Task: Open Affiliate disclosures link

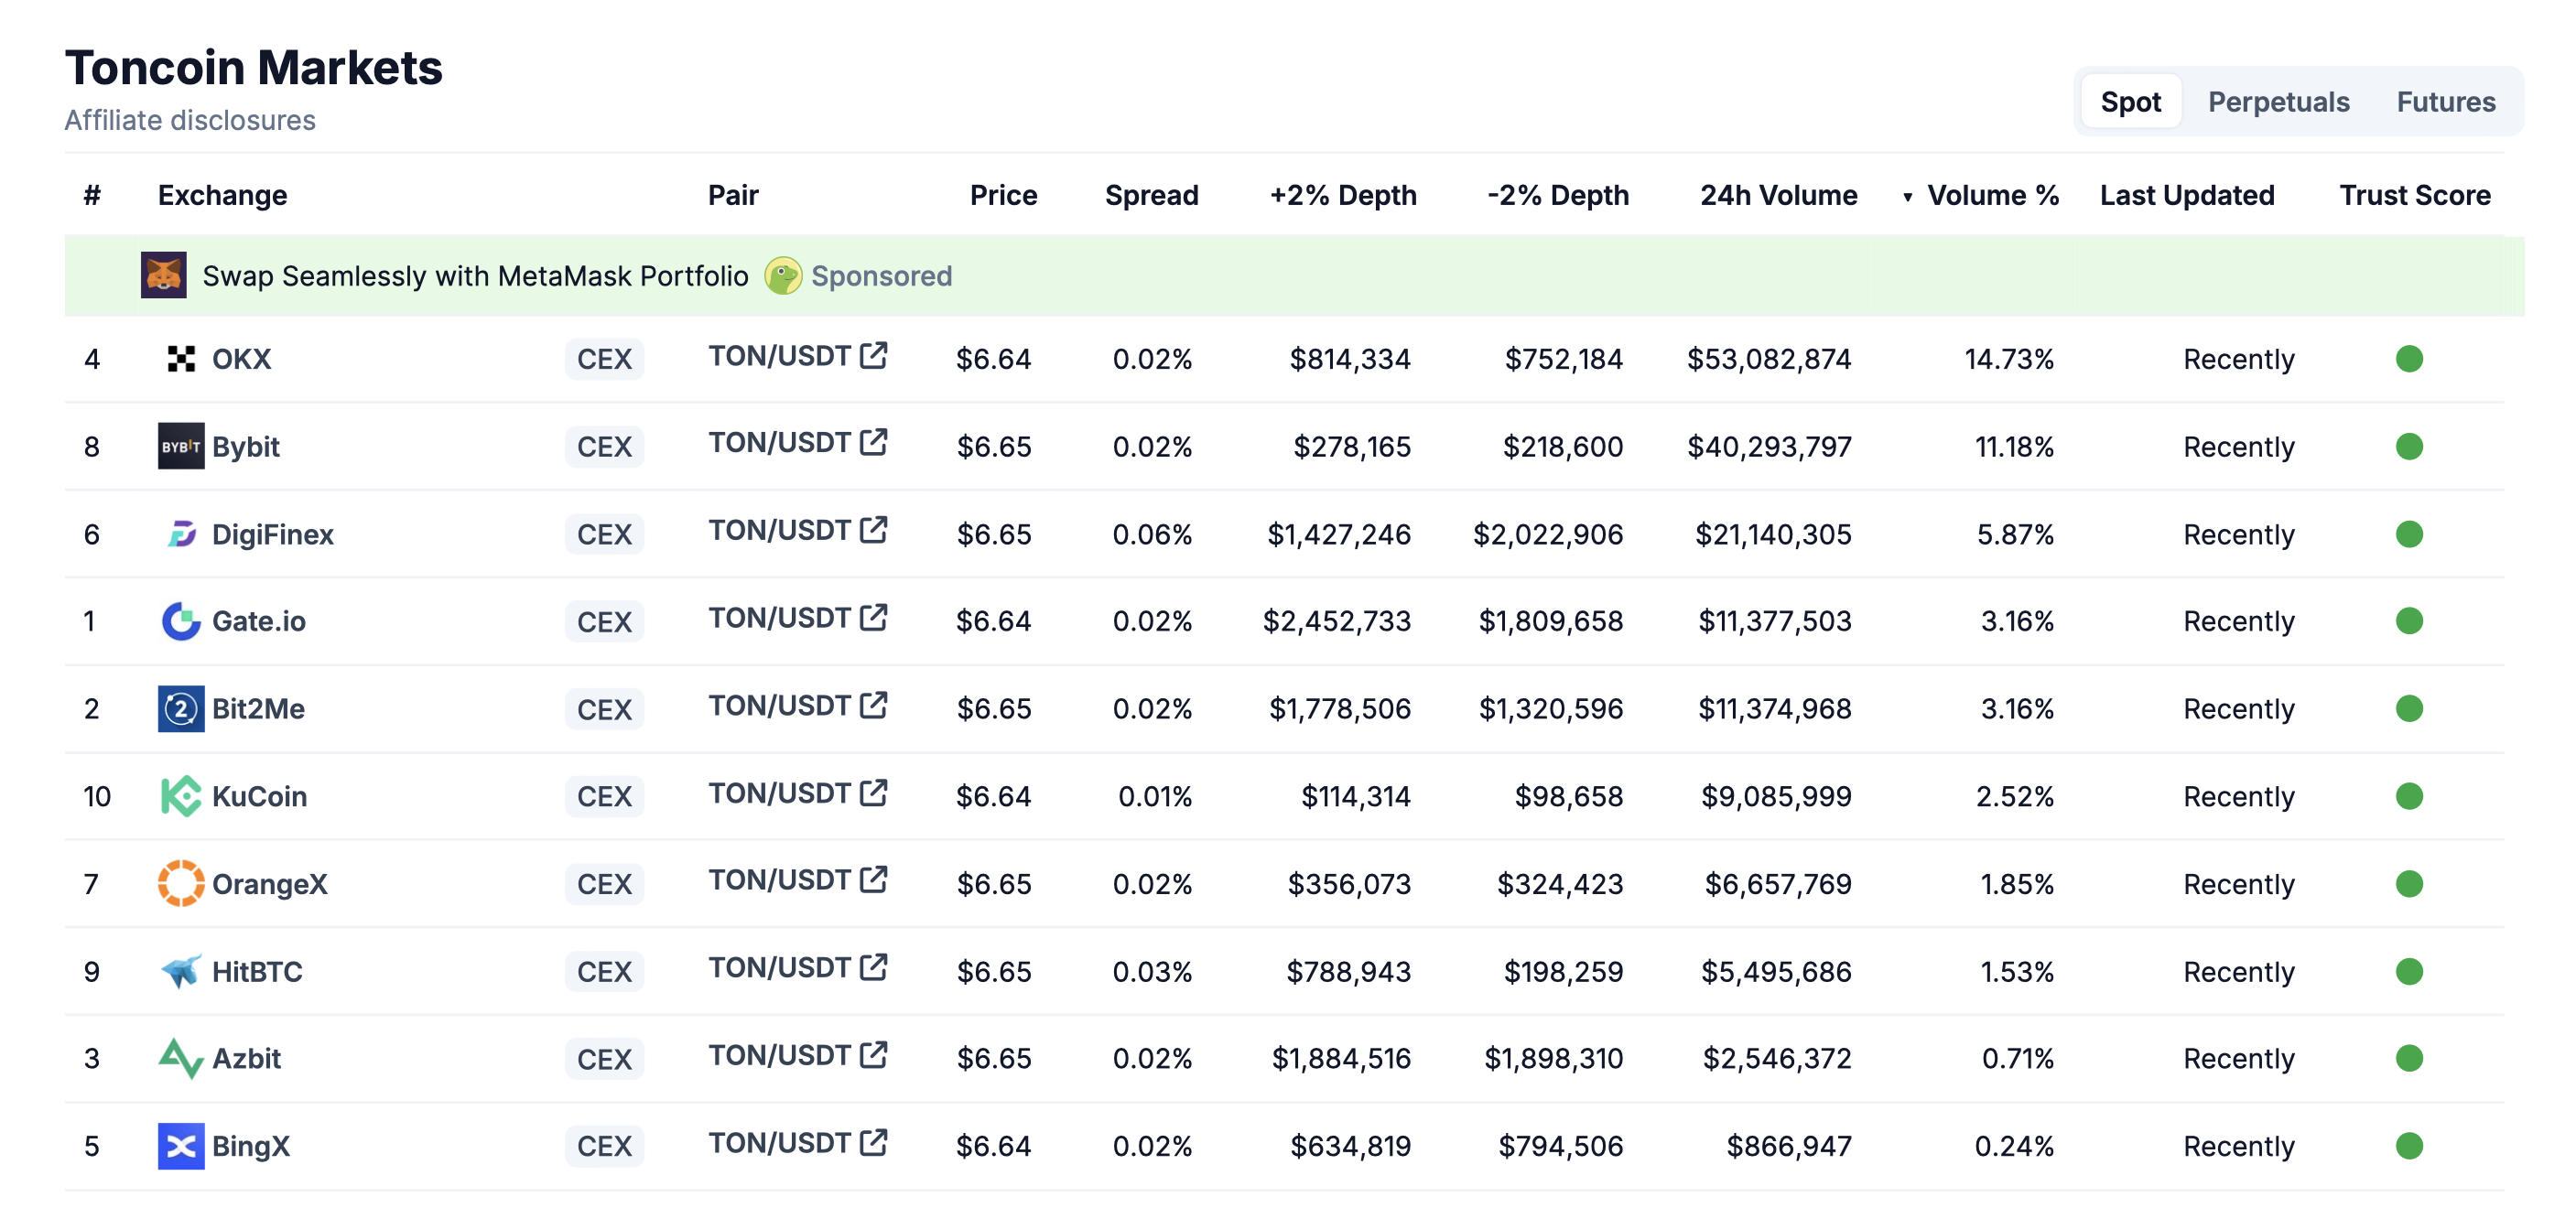Action: click(190, 120)
